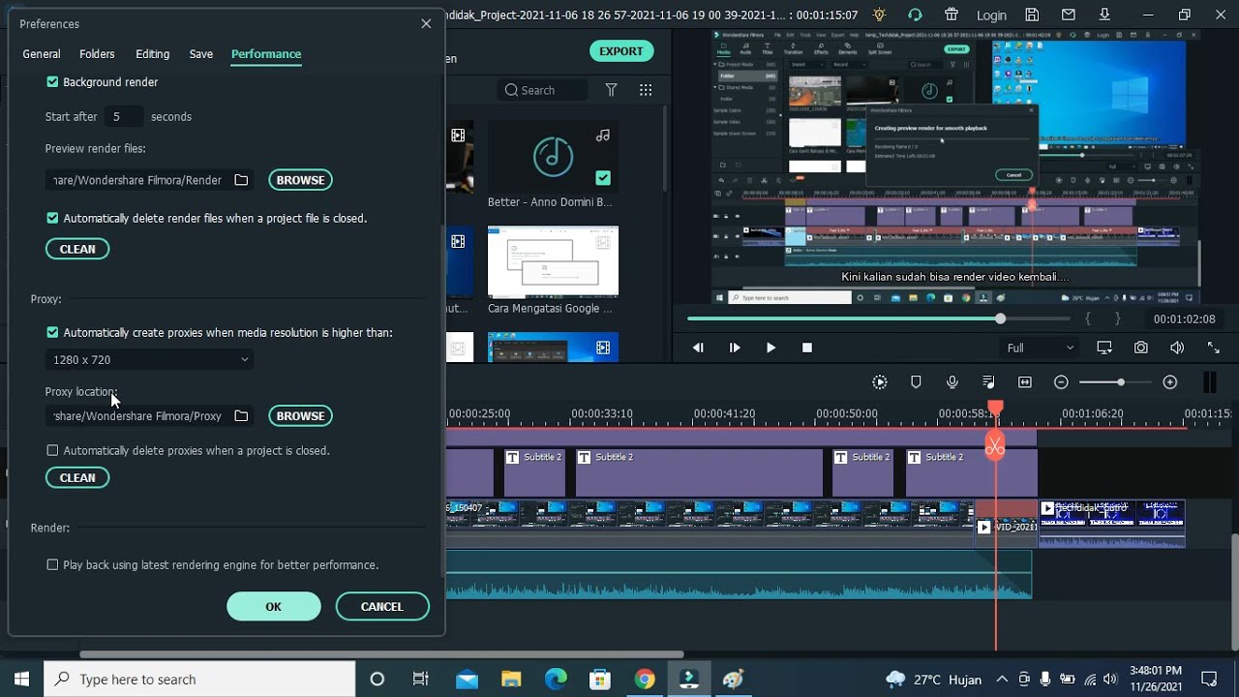1239x697 pixels.
Task: Click the minus zoom out timeline icon
Action: tap(1061, 382)
